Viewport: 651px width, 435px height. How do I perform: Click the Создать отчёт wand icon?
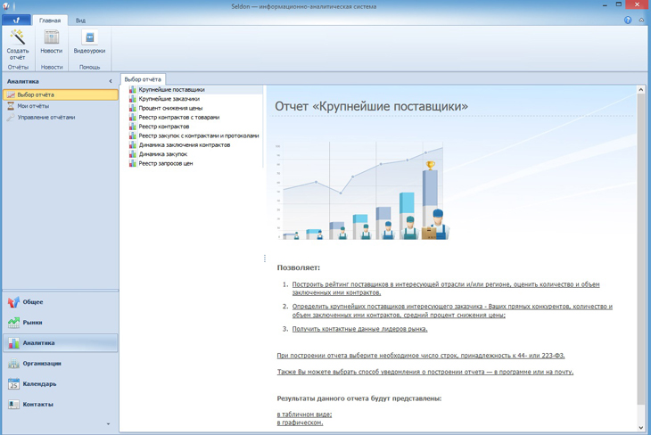coord(18,37)
